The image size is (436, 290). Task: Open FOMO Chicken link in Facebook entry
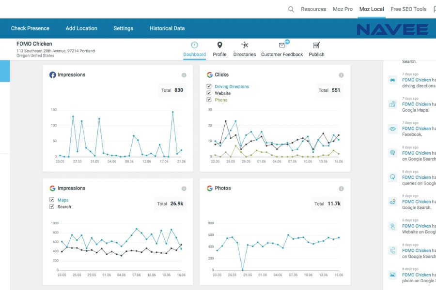pos(416,129)
